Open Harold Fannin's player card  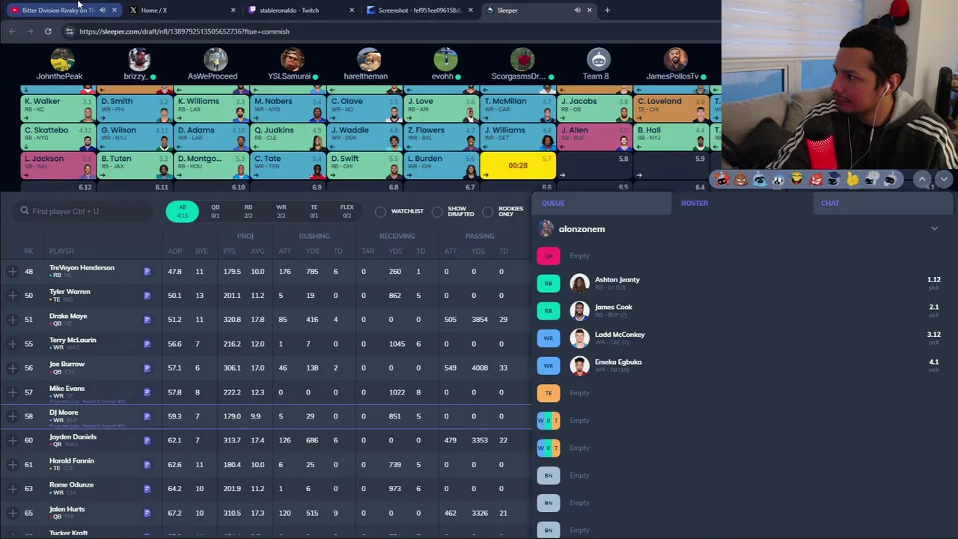[x=72, y=461]
